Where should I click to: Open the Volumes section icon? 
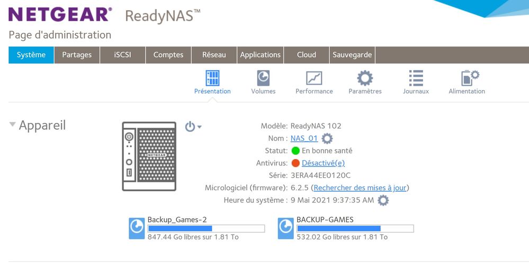click(263, 78)
